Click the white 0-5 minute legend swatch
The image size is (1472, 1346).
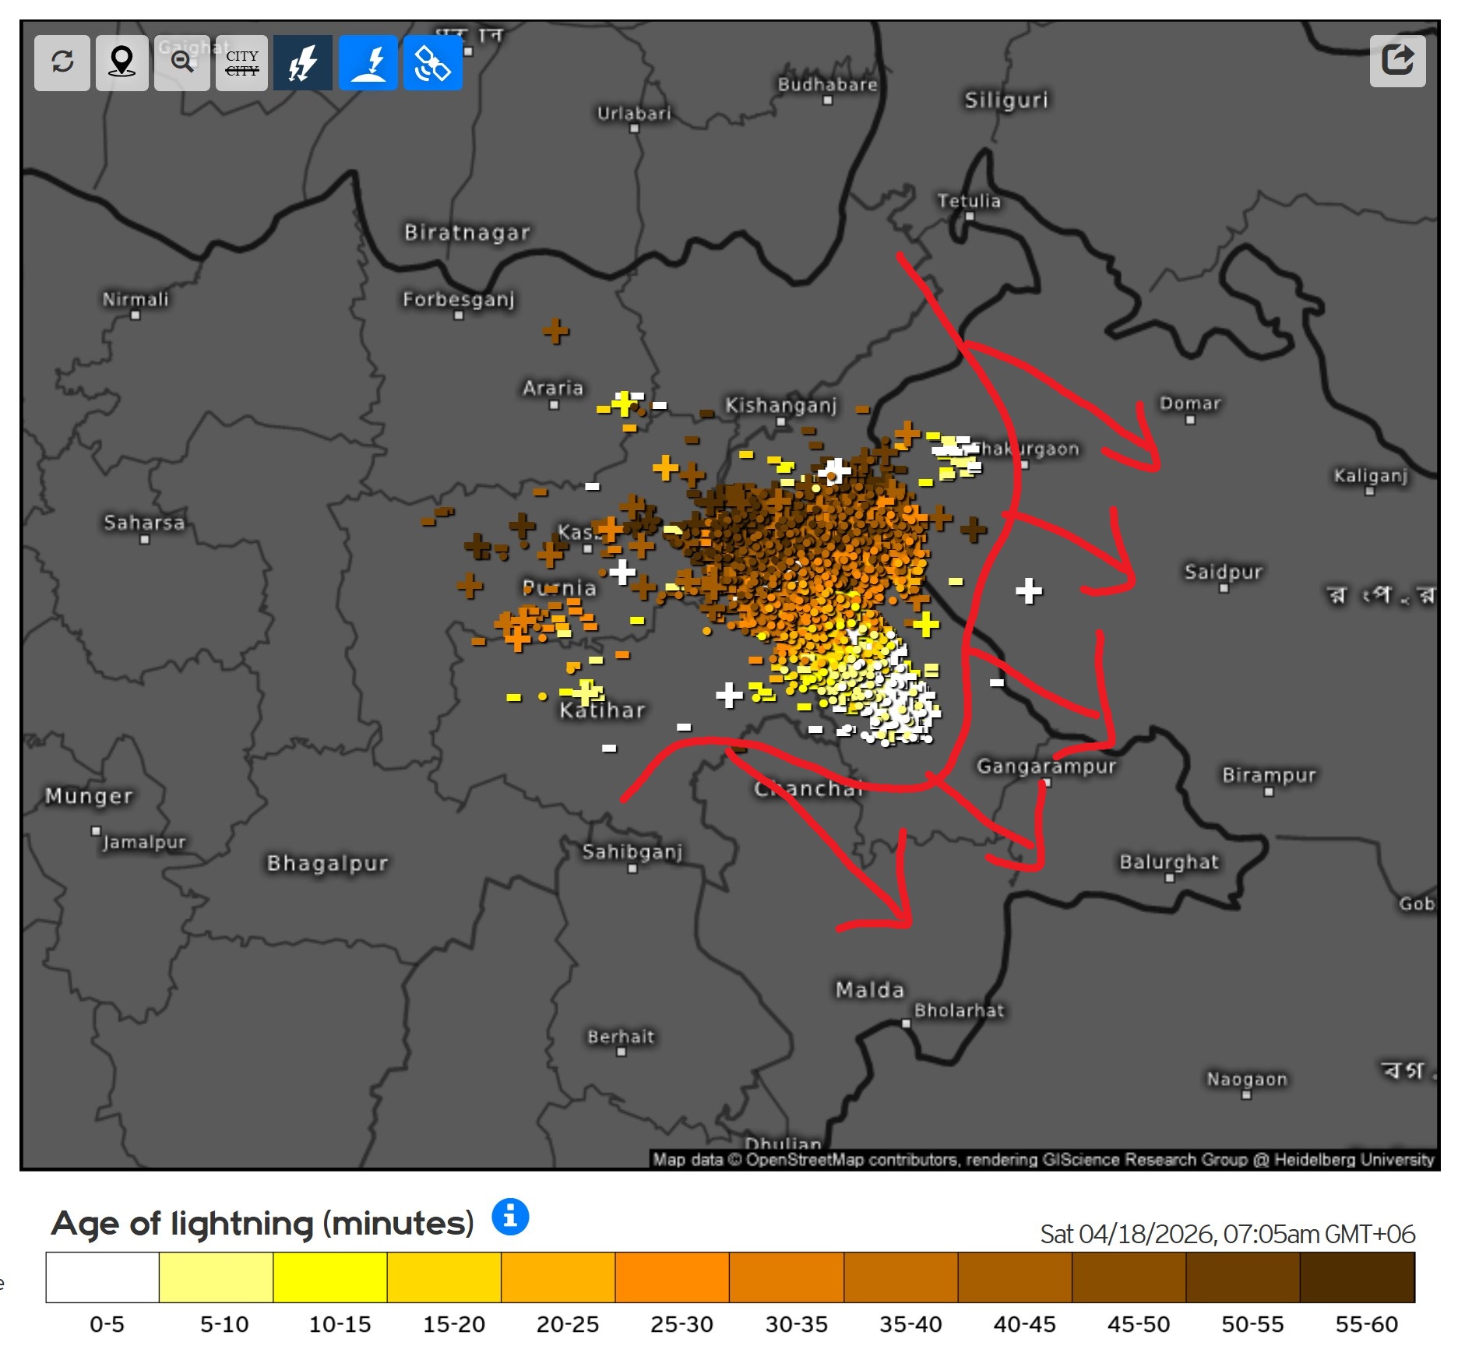point(102,1277)
